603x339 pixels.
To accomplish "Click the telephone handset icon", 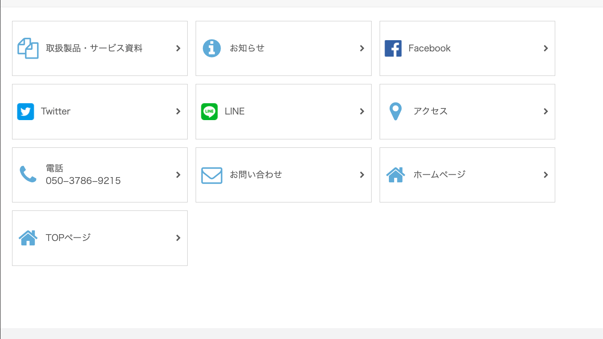I will [28, 174].
